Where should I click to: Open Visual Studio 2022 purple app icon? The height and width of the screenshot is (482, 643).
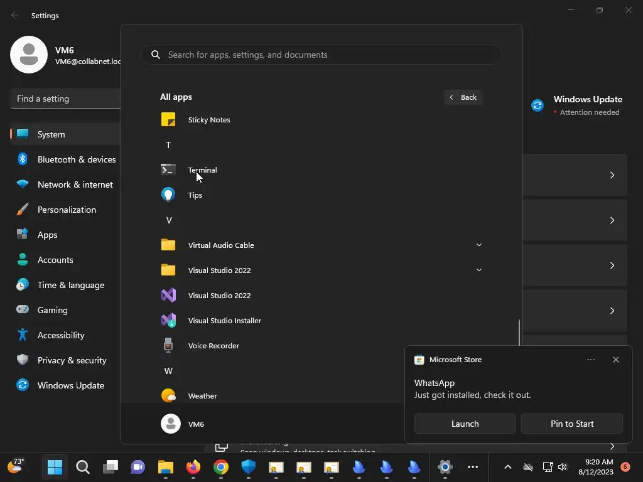pyautogui.click(x=321, y=296)
